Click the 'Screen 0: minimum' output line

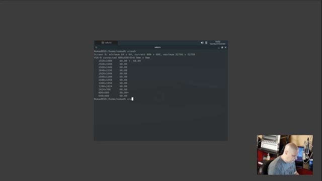[144, 54]
